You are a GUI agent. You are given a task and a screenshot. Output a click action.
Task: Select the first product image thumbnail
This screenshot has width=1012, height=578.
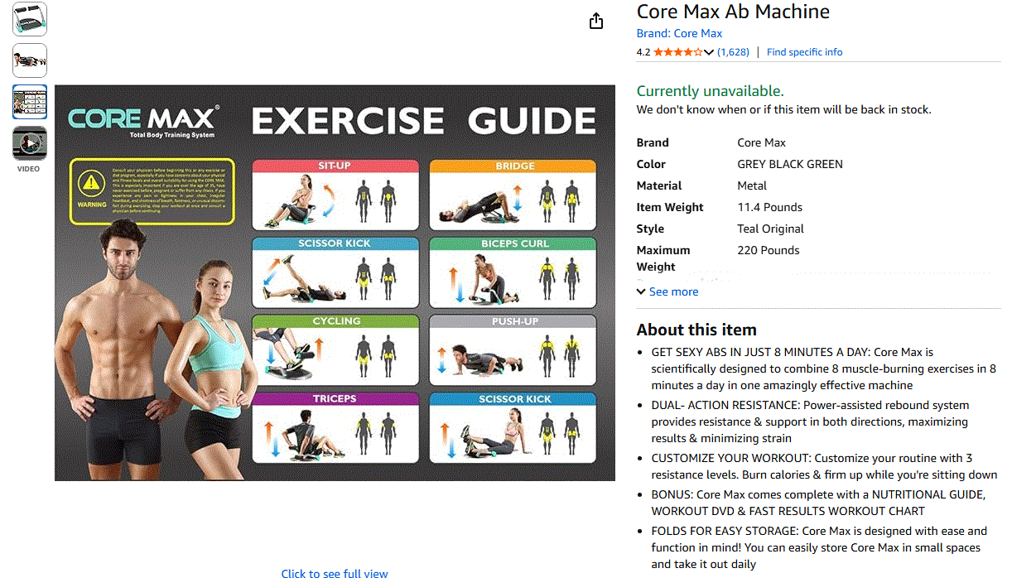[30, 19]
